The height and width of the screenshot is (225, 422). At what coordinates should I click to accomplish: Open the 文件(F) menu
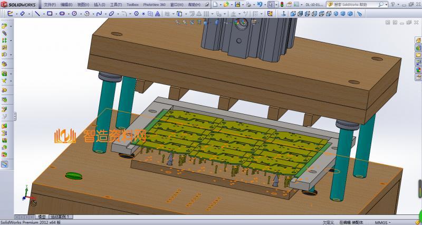[50, 4]
